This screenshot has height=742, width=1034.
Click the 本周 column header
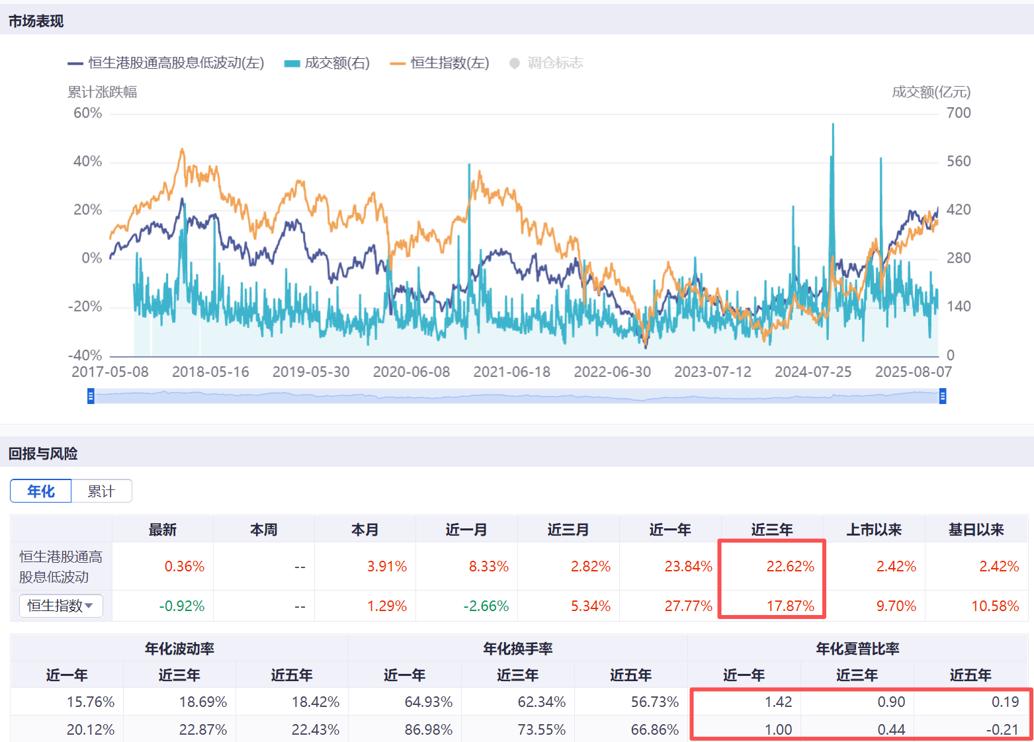pos(264,530)
